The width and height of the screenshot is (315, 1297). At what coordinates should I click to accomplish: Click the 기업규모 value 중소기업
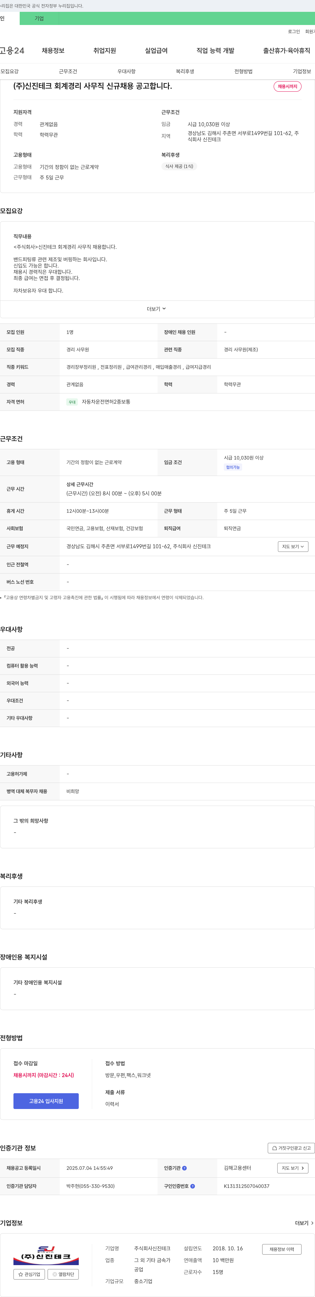pos(143,1281)
